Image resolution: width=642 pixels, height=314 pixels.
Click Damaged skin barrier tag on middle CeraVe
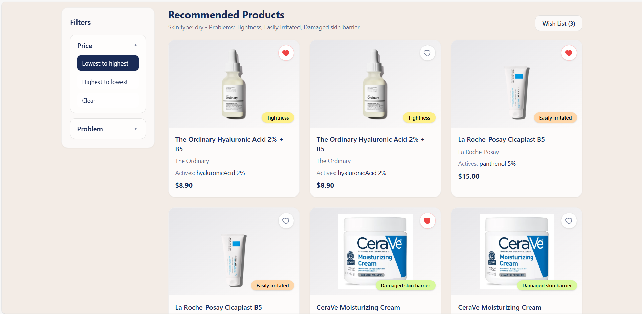(405, 285)
